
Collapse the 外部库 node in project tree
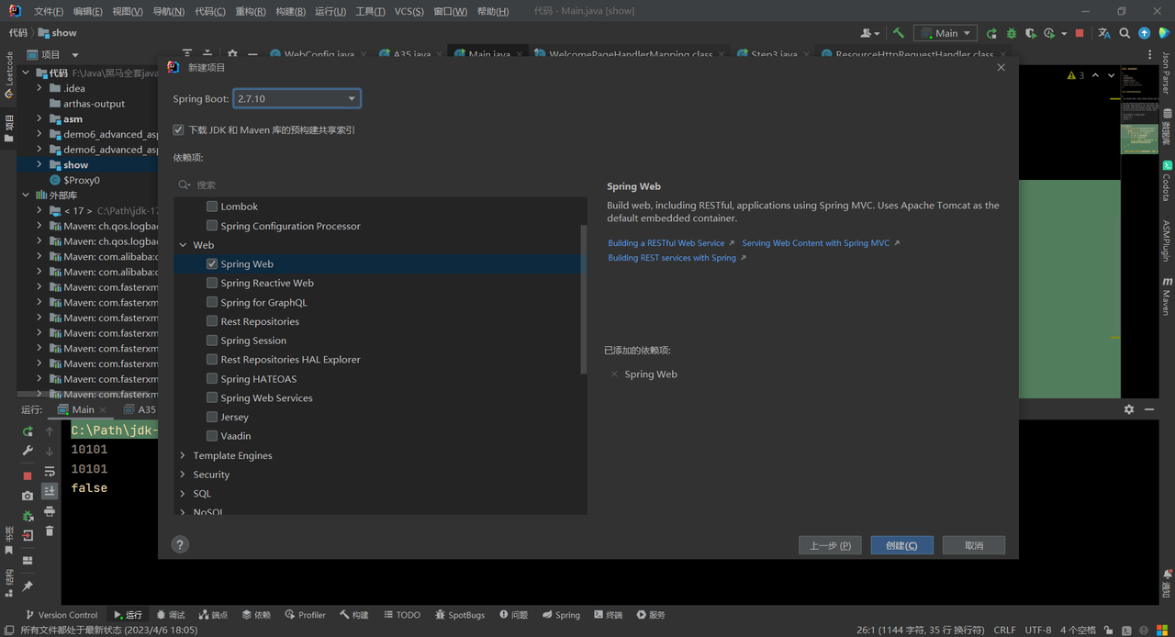coord(26,196)
